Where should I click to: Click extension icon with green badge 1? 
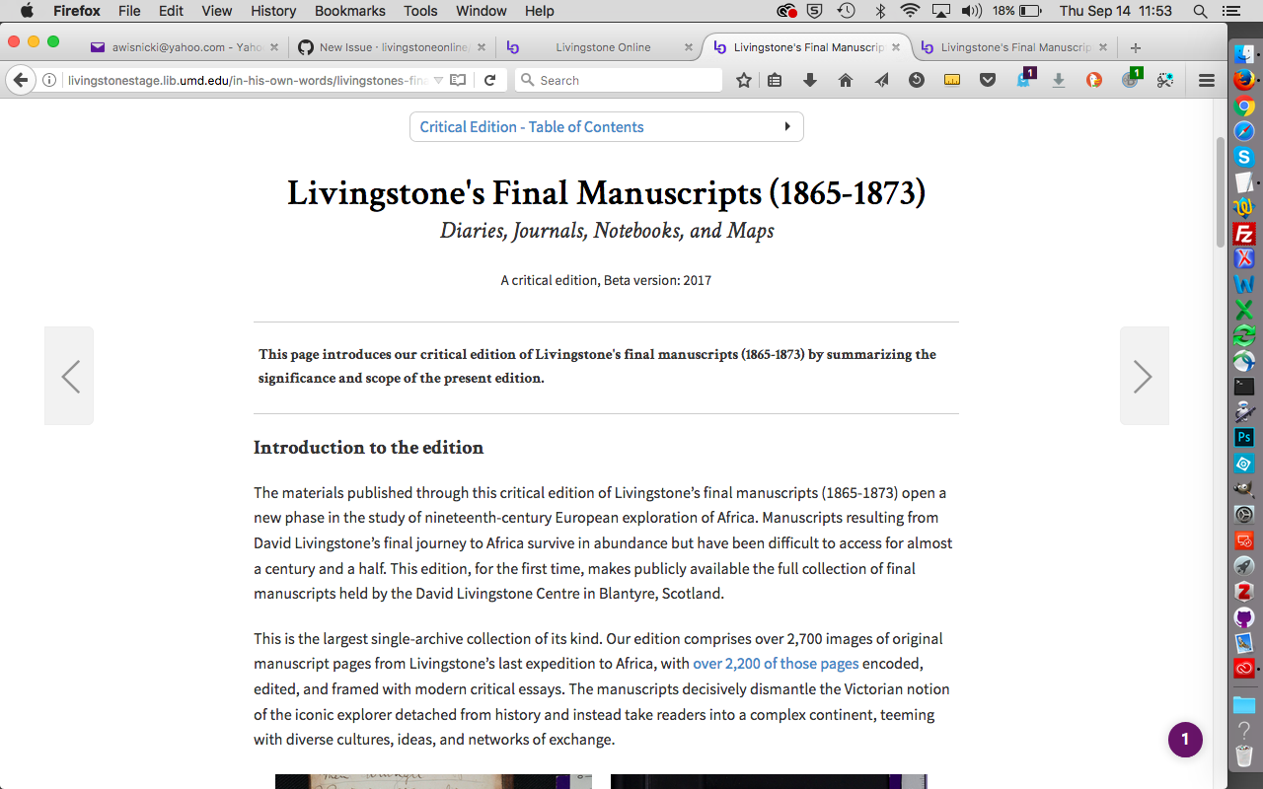[x=1131, y=79]
